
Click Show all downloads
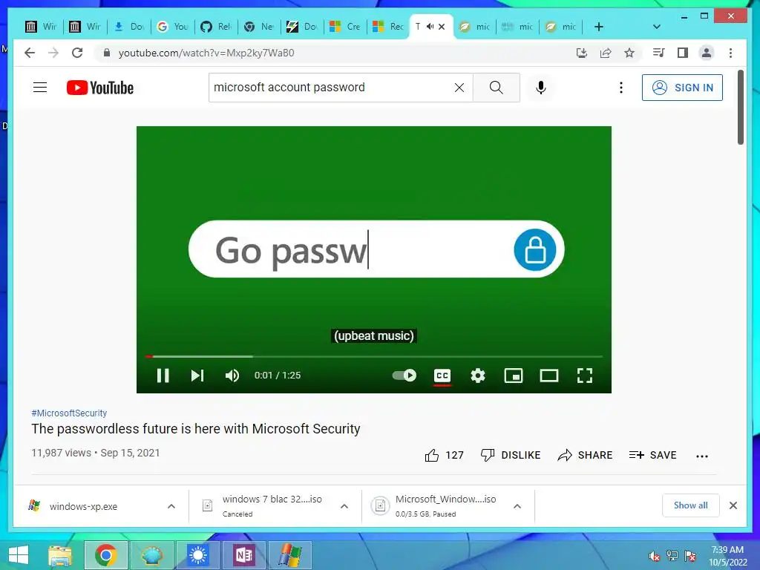tap(691, 505)
